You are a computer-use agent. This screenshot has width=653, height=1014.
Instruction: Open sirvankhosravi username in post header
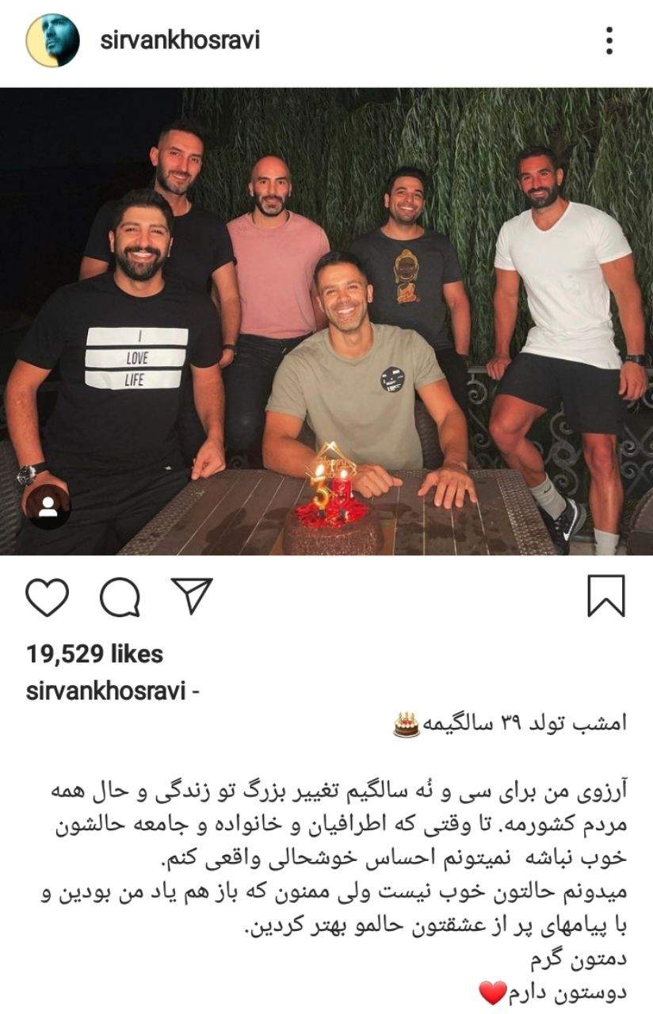click(180, 40)
